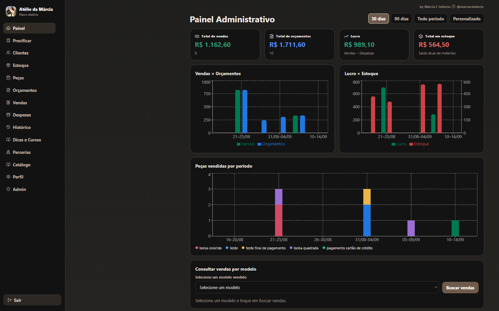The width and height of the screenshot is (499, 311).
Task: Click the Total em estoque cube icon
Action: [421, 36]
